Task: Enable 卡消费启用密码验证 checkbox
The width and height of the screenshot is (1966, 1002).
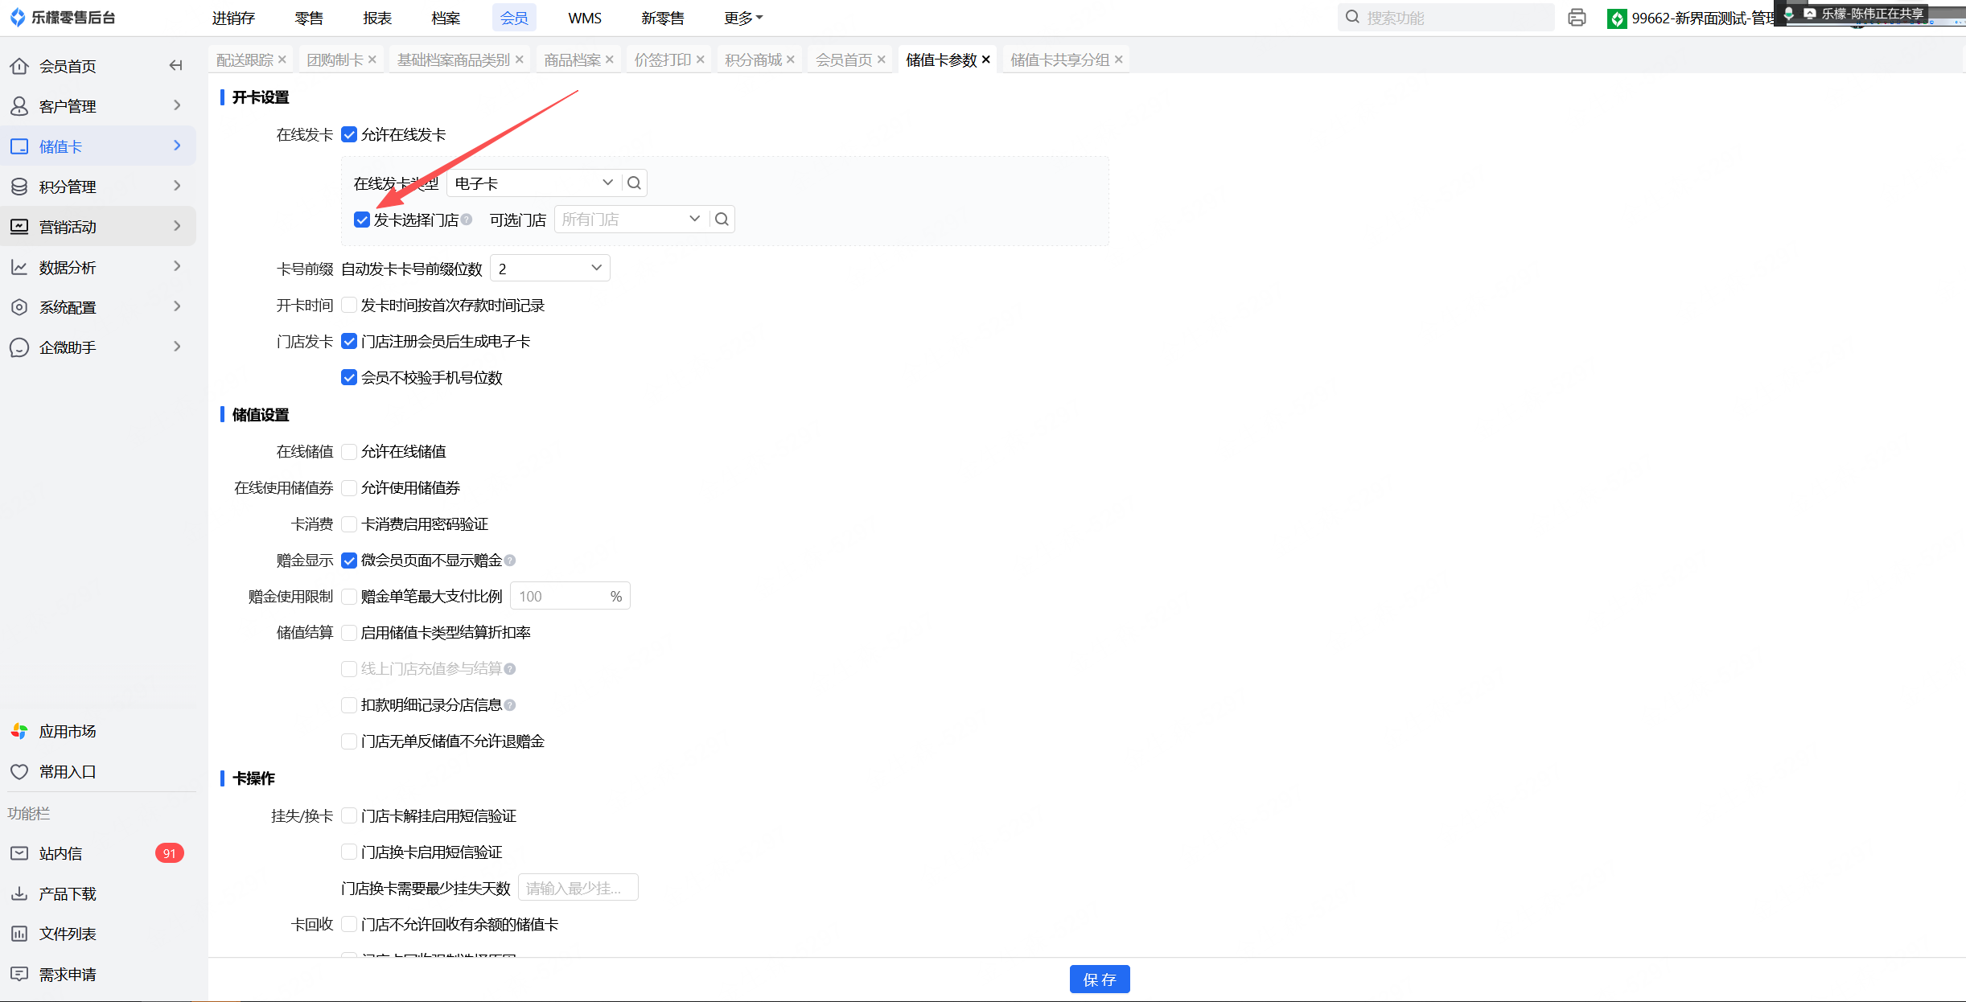Action: coord(349,524)
